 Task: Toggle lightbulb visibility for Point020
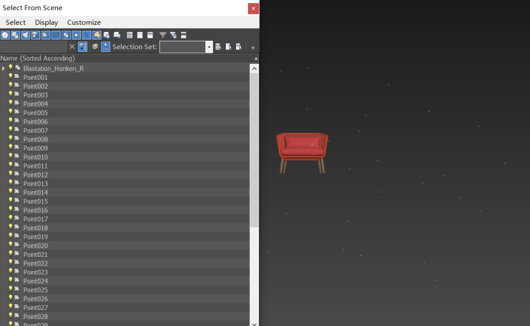[x=10, y=245]
